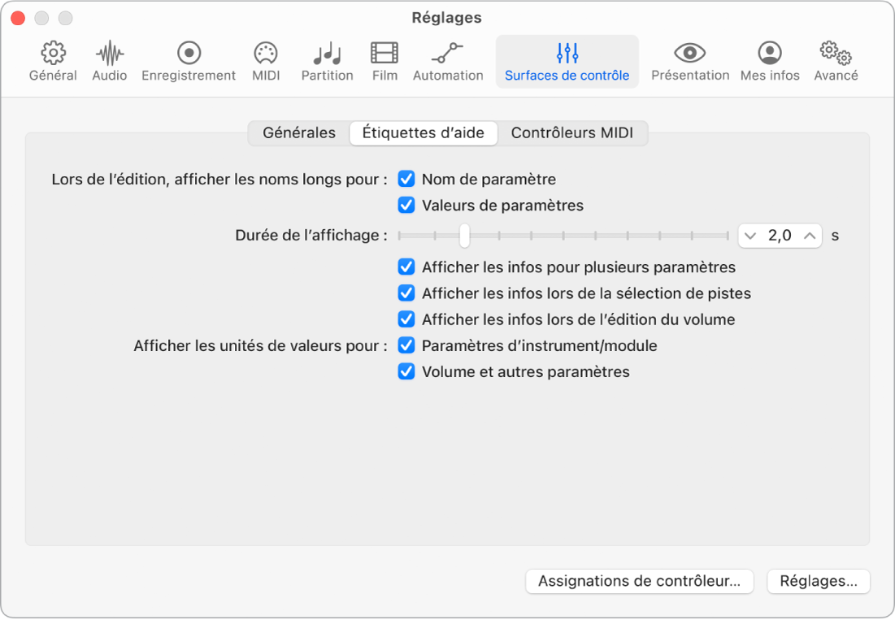Screen dimensions: 895x620
Task: Uncheck Valeurs de paramètres checkbox
Action: point(406,206)
